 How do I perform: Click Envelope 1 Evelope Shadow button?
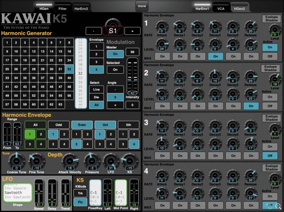tap(272, 18)
